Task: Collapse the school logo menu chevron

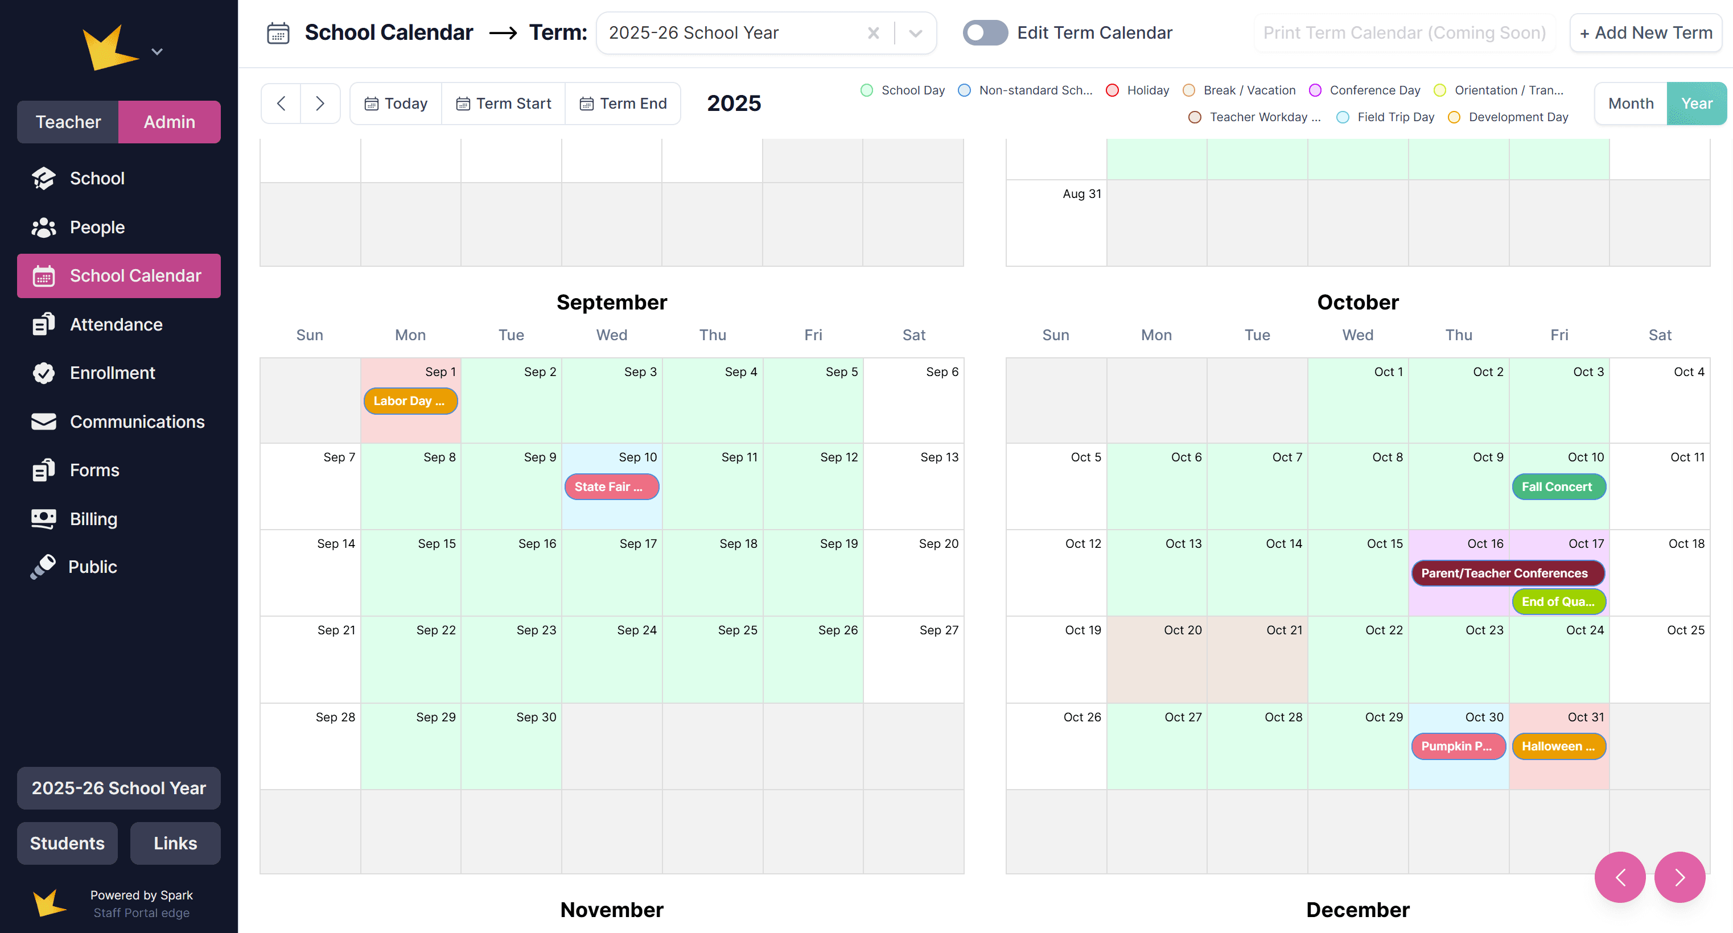Action: [157, 51]
